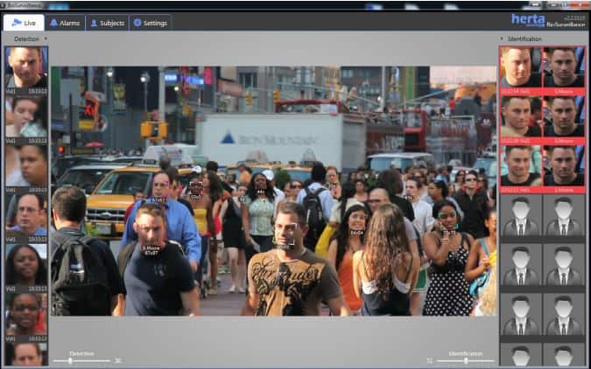Click the bell icon on the Alarms tab
This screenshot has width=591, height=369.
(x=54, y=23)
